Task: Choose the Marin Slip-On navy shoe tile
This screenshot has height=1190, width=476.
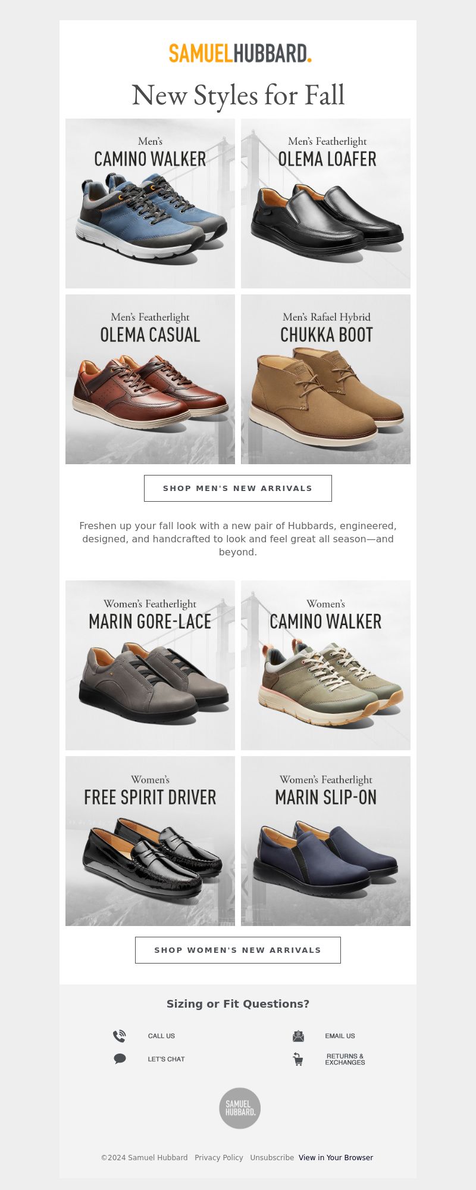Action: tap(325, 841)
